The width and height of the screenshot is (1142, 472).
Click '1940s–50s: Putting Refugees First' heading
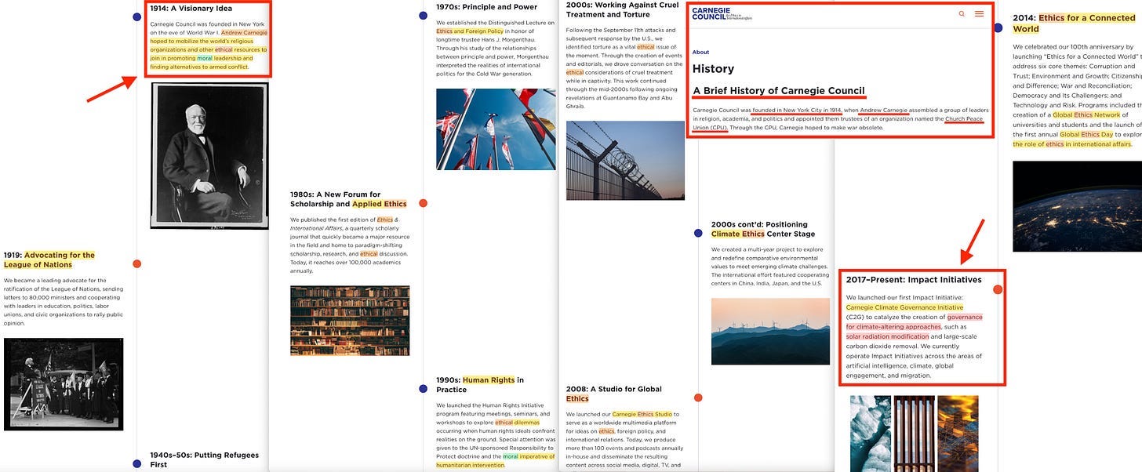coord(204,459)
